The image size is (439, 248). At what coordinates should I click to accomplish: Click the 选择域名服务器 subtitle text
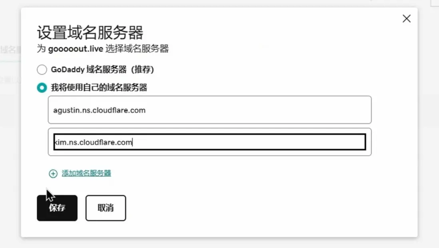[137, 49]
